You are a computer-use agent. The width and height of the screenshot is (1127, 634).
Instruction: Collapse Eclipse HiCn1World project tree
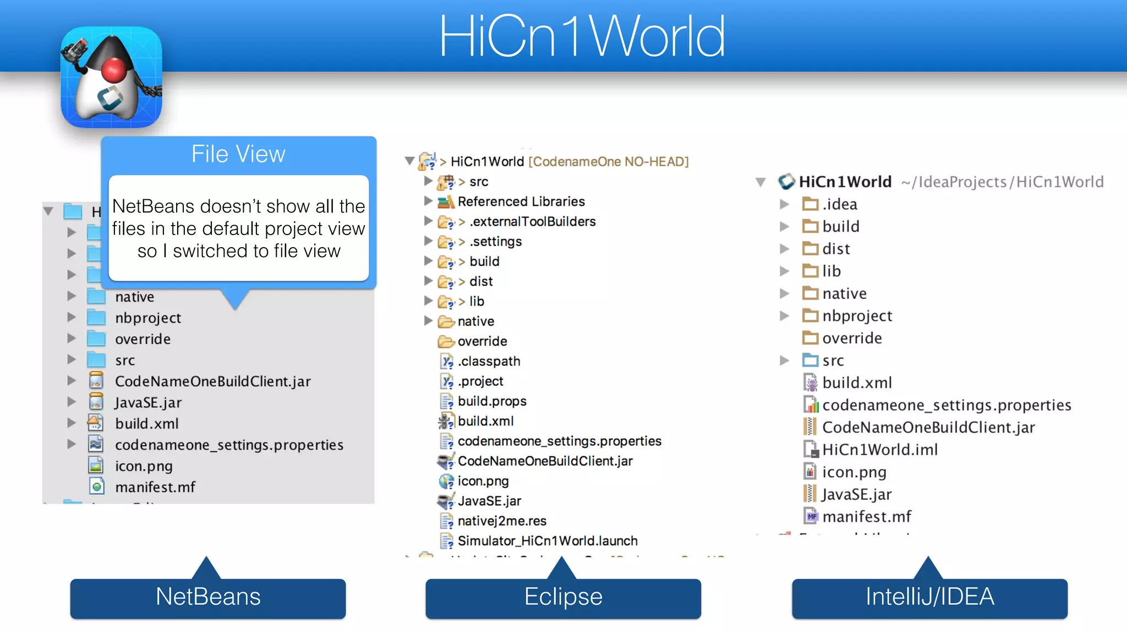[x=409, y=161]
